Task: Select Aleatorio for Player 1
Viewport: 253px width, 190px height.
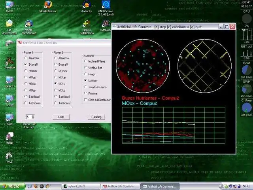Action: [26, 58]
